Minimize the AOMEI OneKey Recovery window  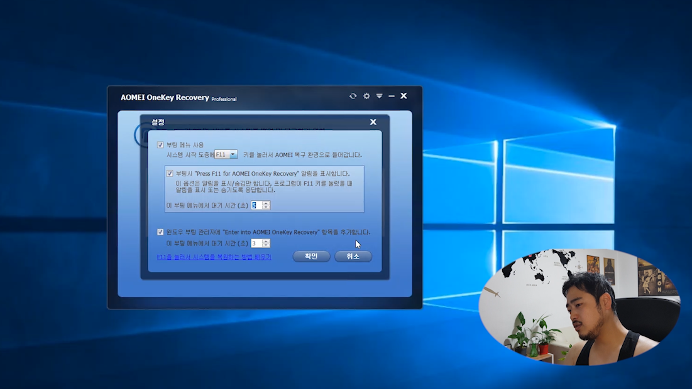[392, 95]
